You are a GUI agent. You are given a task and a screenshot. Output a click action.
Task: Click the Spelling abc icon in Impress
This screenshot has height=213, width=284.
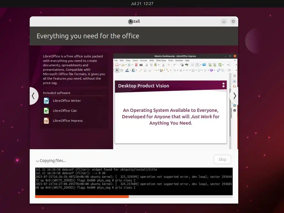click(x=187, y=65)
